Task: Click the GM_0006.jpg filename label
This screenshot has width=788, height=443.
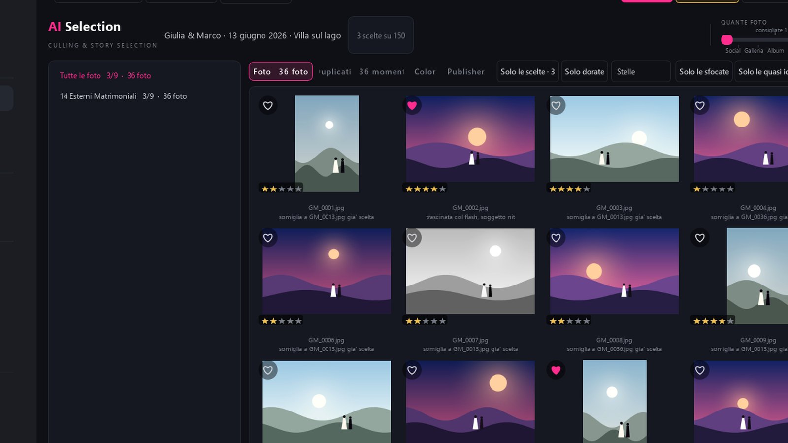Action: pos(327,340)
